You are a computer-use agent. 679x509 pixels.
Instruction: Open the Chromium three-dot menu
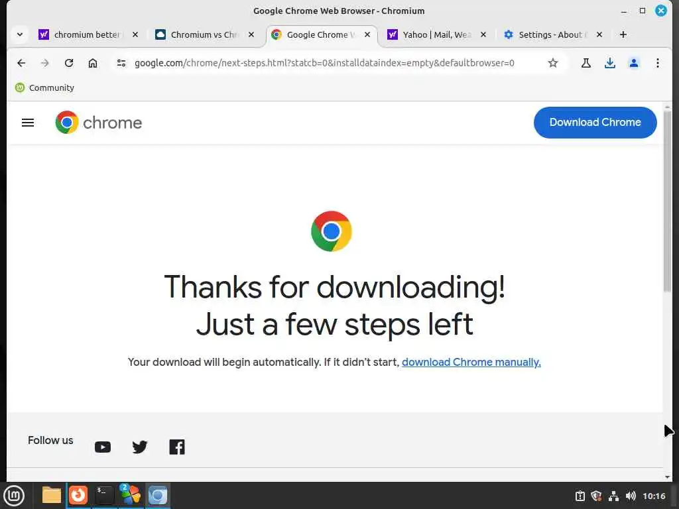click(x=657, y=63)
